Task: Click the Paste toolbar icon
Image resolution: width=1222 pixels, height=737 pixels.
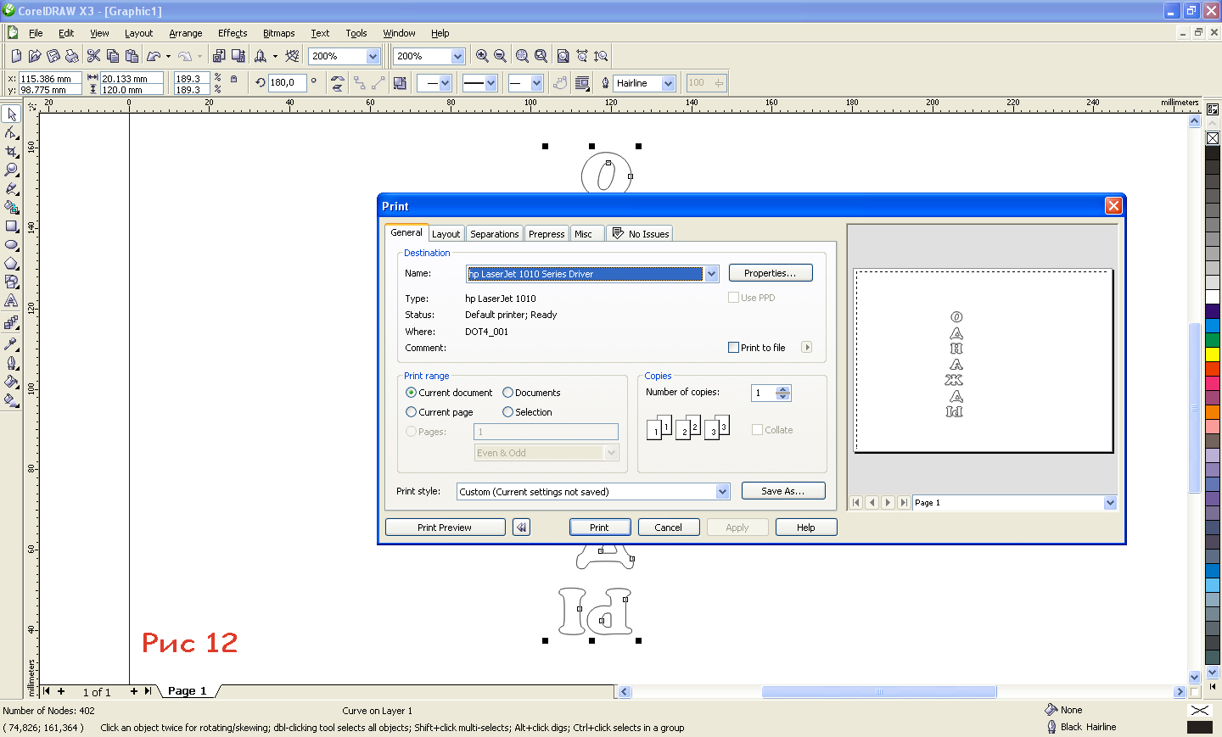Action: (132, 56)
